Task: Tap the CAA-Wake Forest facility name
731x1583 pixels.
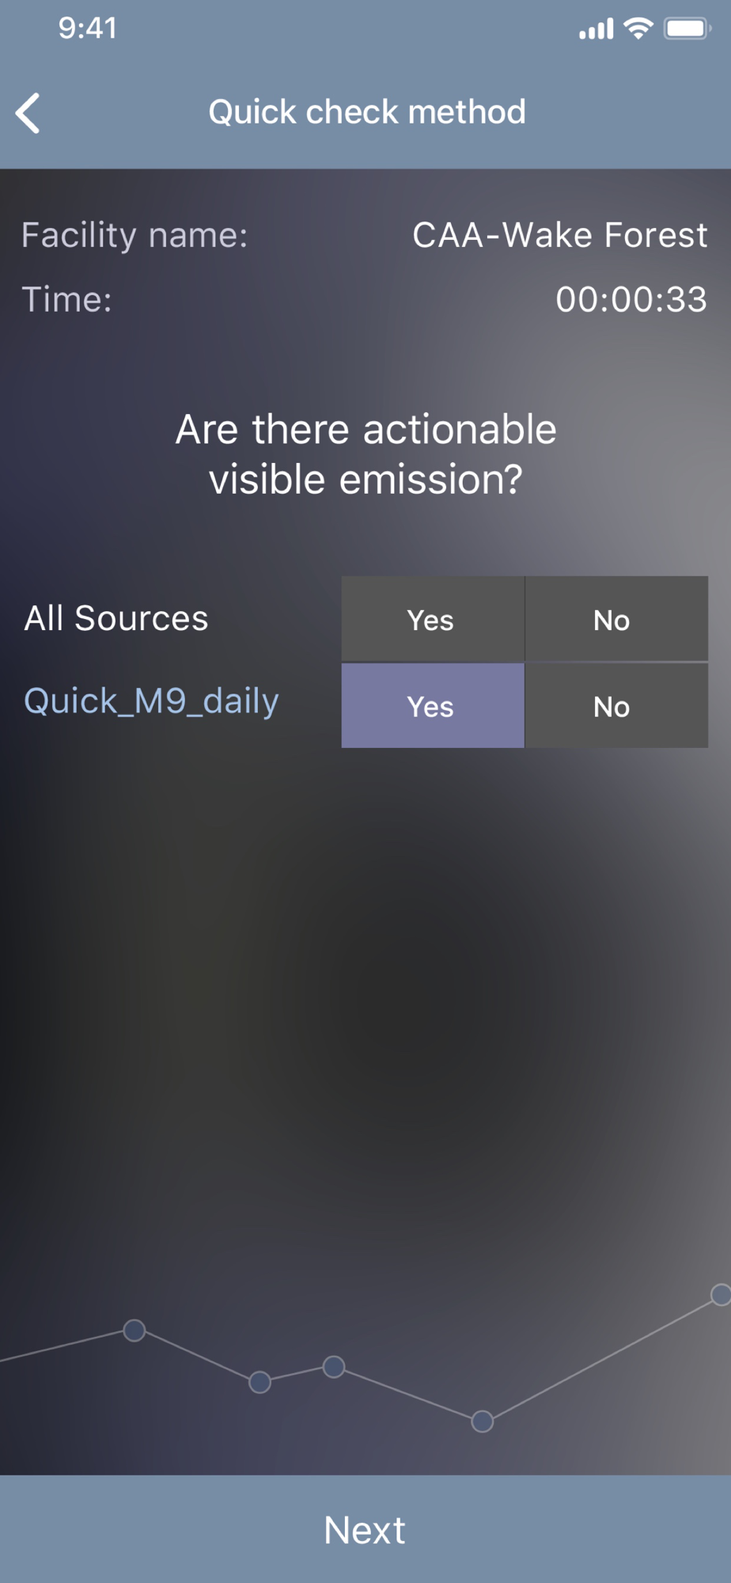Action: [x=560, y=235]
